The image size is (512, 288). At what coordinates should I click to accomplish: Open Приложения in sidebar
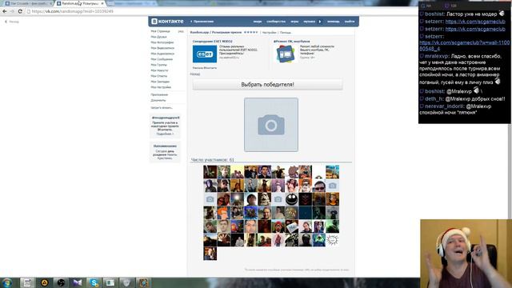(x=159, y=94)
